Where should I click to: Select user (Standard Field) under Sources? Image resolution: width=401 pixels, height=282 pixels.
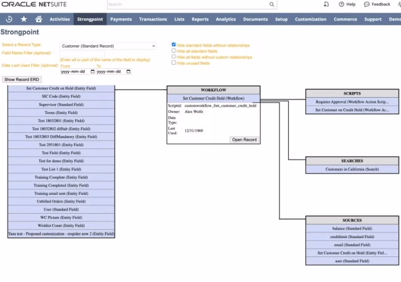[x=352, y=261]
